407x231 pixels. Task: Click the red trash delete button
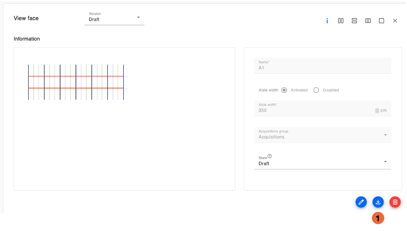pyautogui.click(x=395, y=202)
